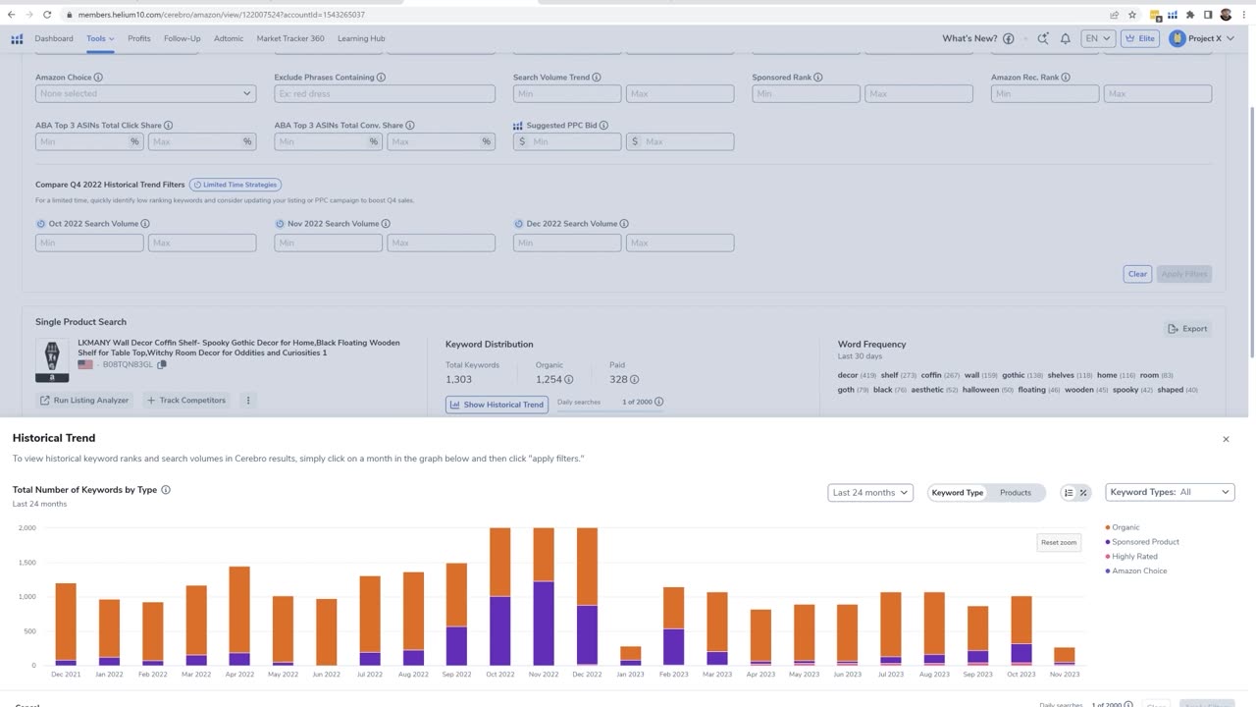Show info for Total Number of Keywords by Type
This screenshot has width=1256, height=707.
166,490
